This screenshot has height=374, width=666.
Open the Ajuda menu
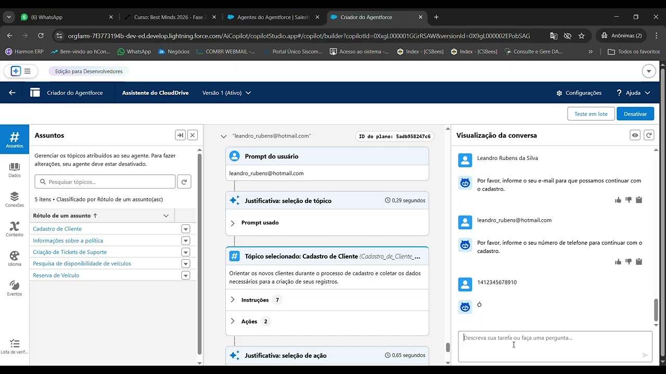pyautogui.click(x=633, y=93)
